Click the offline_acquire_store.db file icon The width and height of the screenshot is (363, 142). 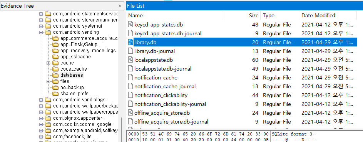click(130, 113)
